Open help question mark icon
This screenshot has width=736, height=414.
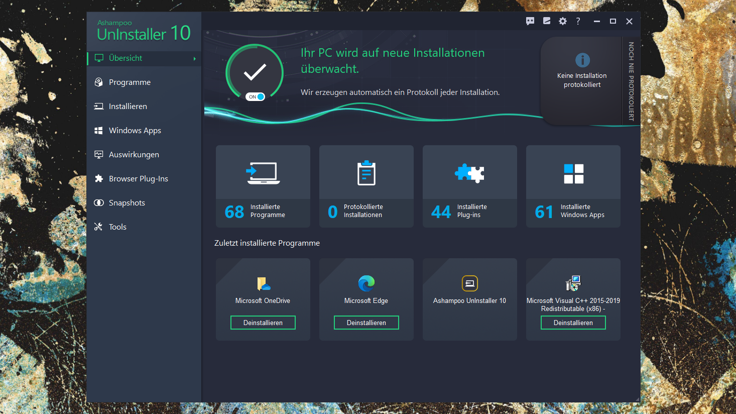[578, 21]
